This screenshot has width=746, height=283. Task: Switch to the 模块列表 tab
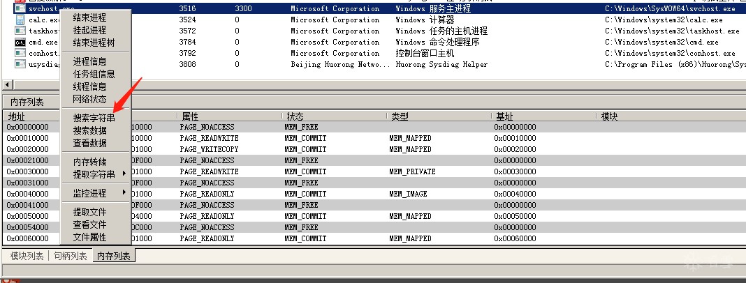coord(27,257)
